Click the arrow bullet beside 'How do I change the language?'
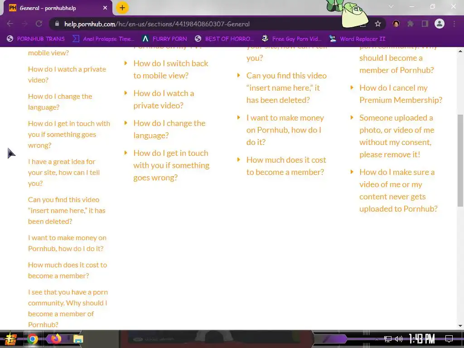The image size is (464, 348). pyautogui.click(x=126, y=123)
